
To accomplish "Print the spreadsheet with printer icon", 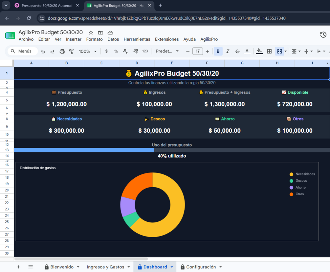I will point(62,51).
